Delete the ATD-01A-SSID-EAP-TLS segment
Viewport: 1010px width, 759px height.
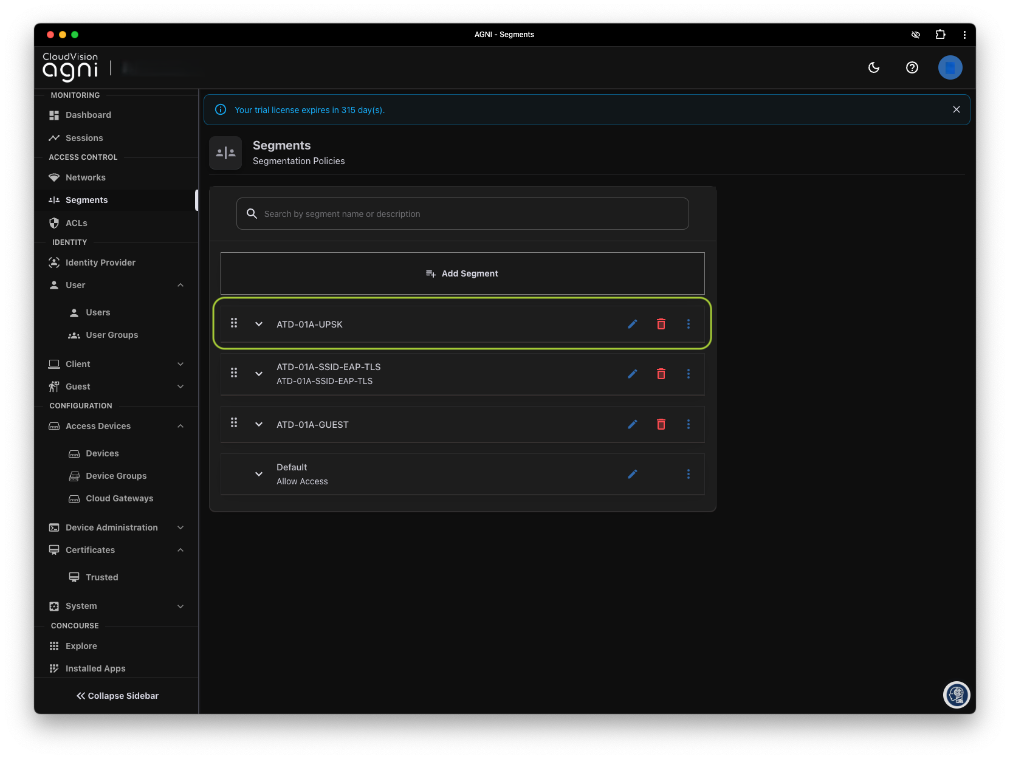click(661, 374)
